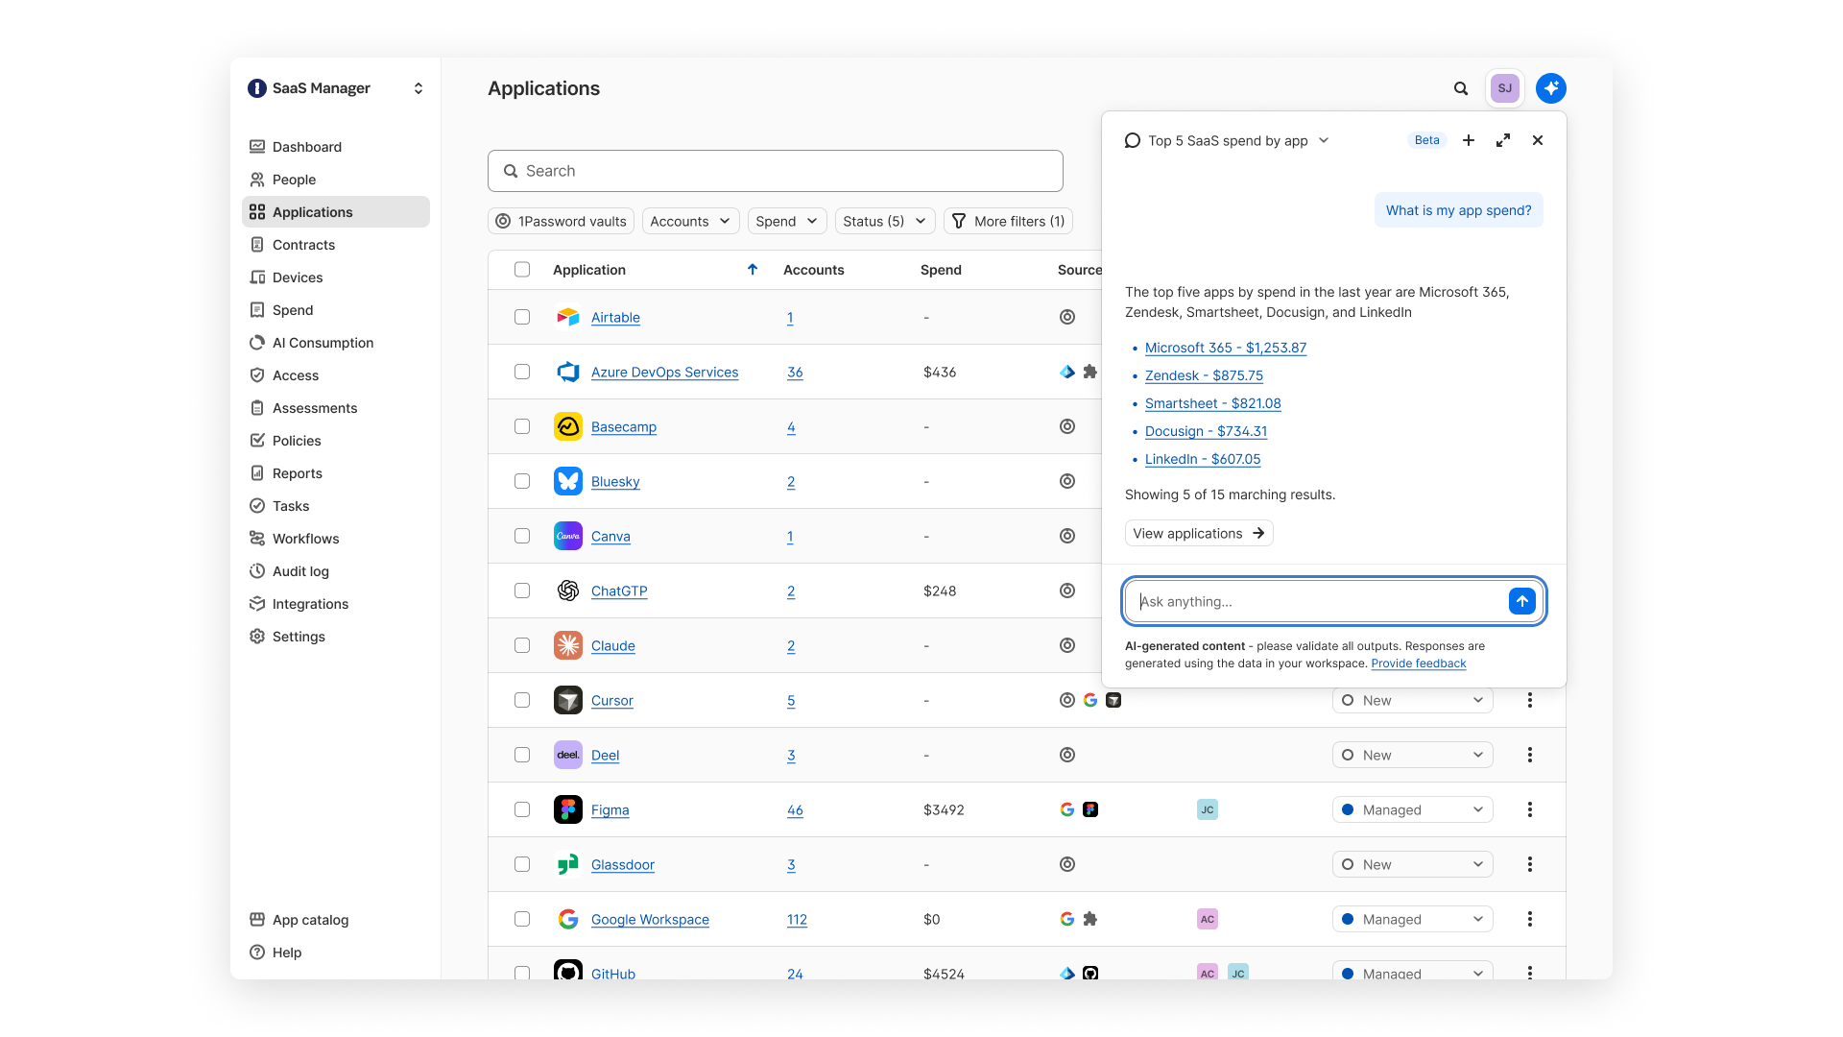Click the Azure DevOps Services logo

click(x=568, y=372)
